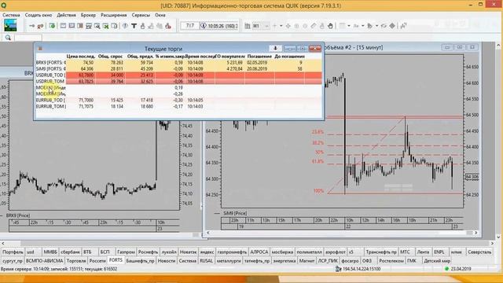
Task: Switch to the сбербанк tab
Action: tap(70, 252)
